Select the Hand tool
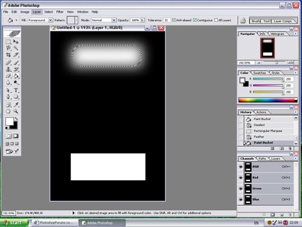This screenshot has width=302, height=227. coord(8,111)
